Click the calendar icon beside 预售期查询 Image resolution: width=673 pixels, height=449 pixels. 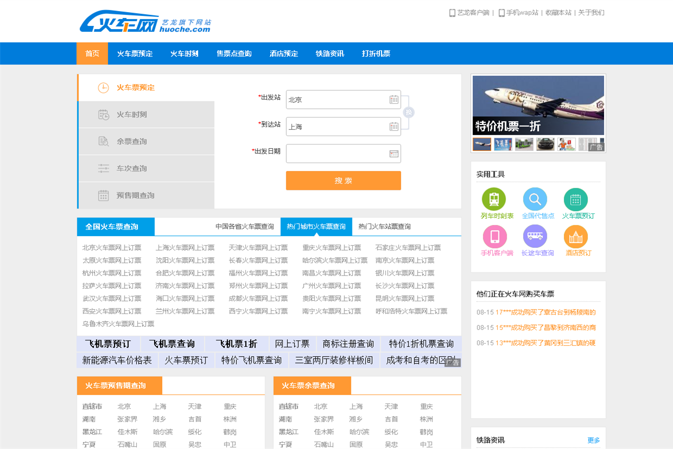(x=103, y=196)
